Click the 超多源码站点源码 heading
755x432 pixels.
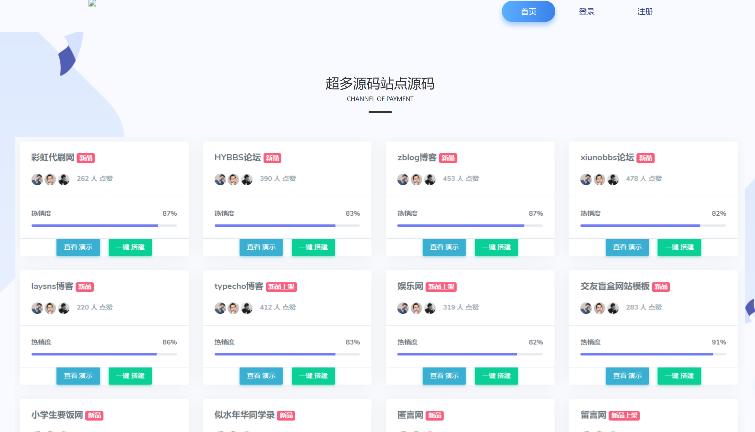[380, 84]
